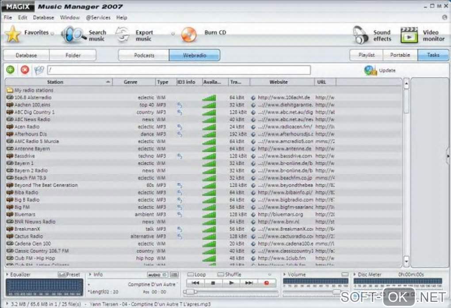The height and width of the screenshot is (308, 451).
Task: Select the Beyond The Beat Generation row
Action: click(x=203, y=185)
